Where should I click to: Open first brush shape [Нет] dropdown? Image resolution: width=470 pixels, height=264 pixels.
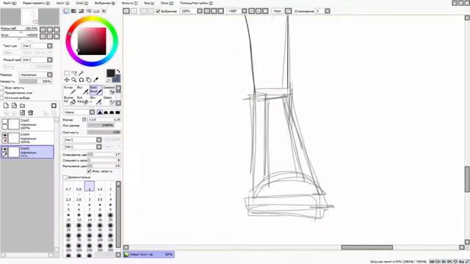pyautogui.click(x=99, y=140)
